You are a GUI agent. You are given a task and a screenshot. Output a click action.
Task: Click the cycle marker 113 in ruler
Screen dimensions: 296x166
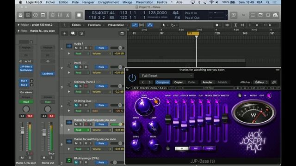click(x=193, y=33)
